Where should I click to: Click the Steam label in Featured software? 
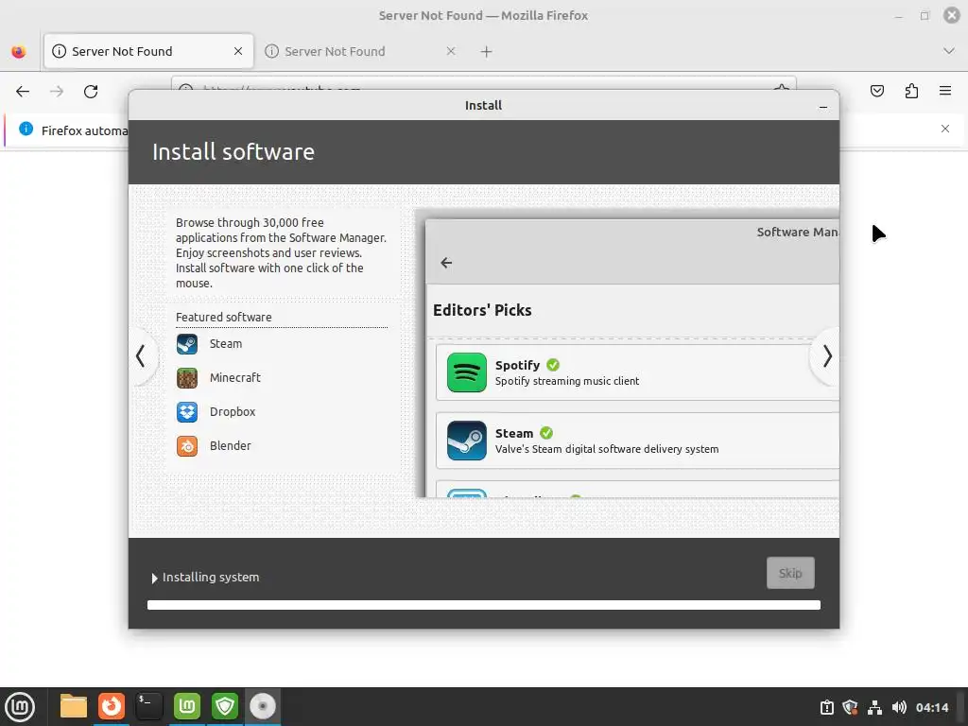[x=226, y=344]
